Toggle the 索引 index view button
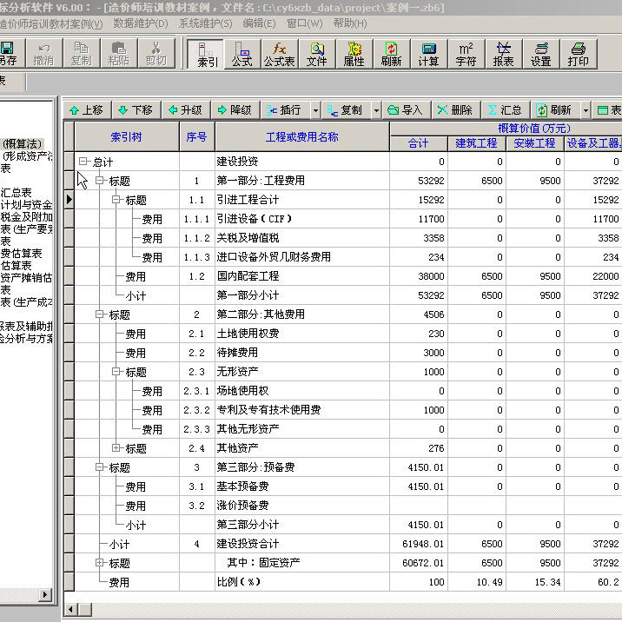Image resolution: width=622 pixels, height=622 pixels. coord(207,54)
